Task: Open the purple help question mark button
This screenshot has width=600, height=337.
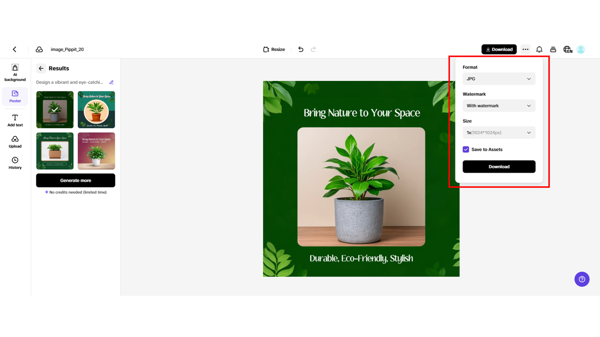Action: click(582, 279)
